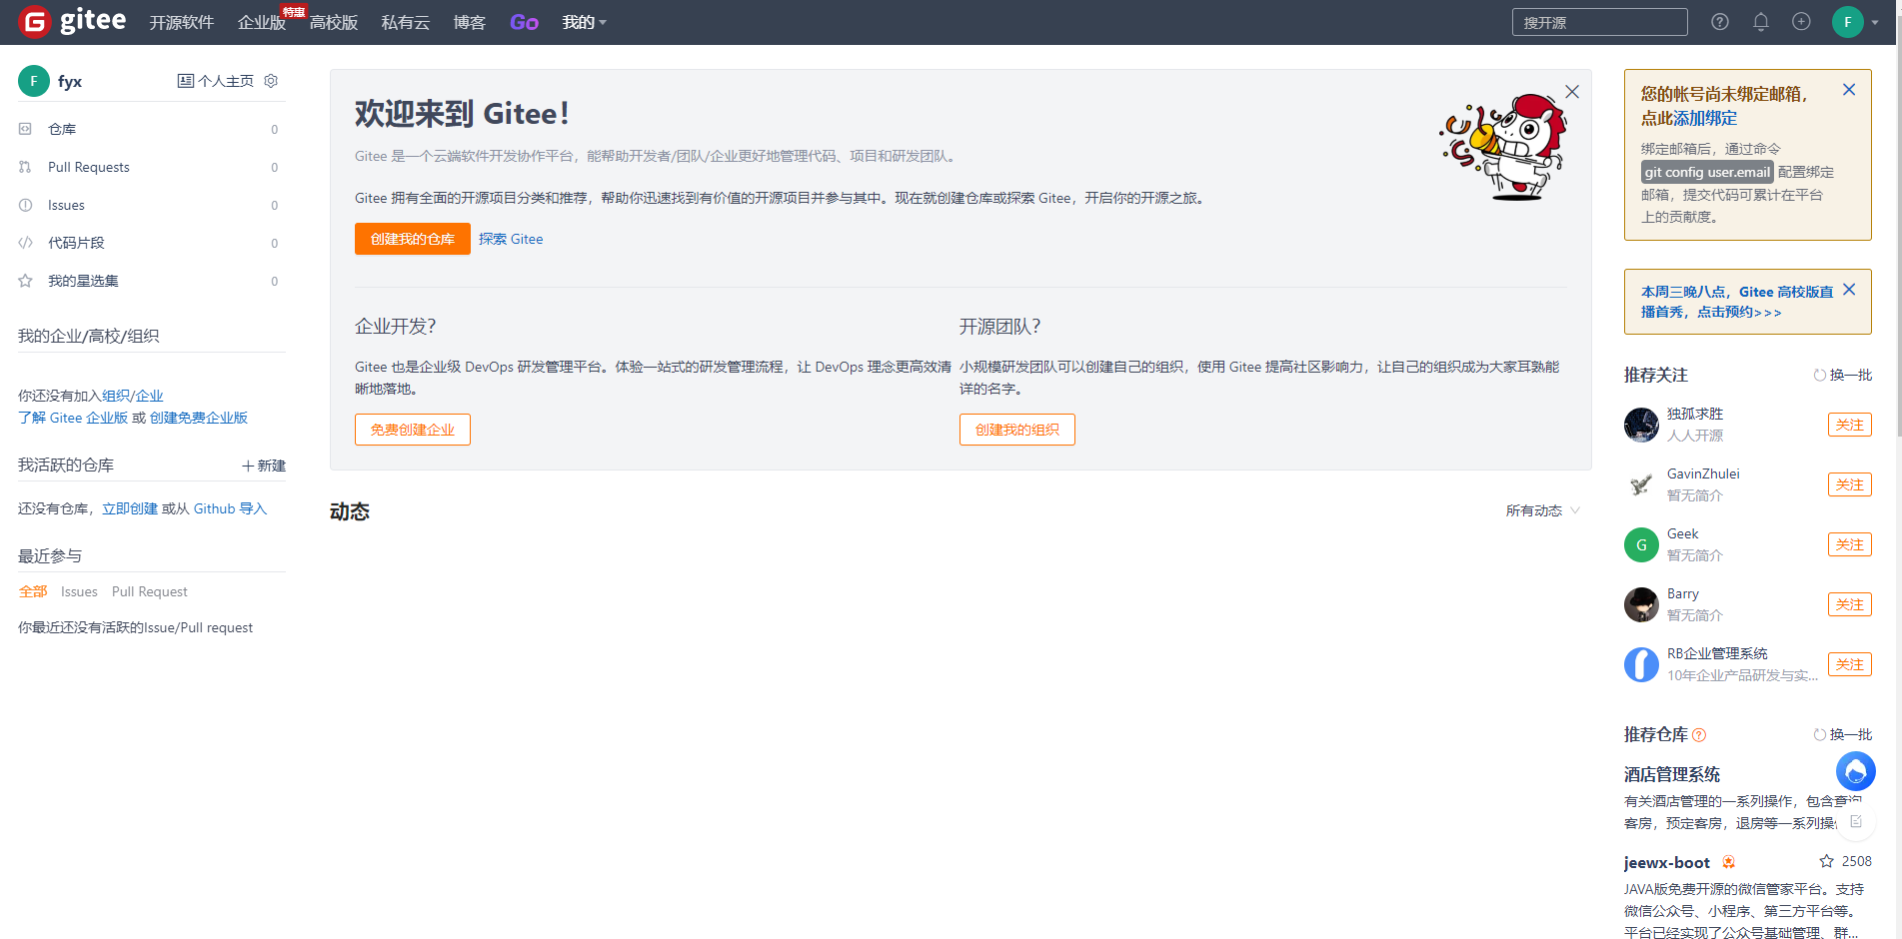This screenshot has height=939, width=1902.
Task: Refresh 推荐关注 with 换一批
Action: coord(1843,375)
